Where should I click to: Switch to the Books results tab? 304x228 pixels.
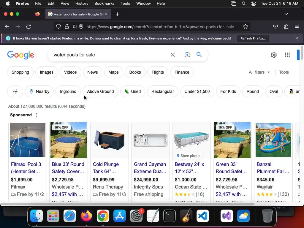pos(135,72)
